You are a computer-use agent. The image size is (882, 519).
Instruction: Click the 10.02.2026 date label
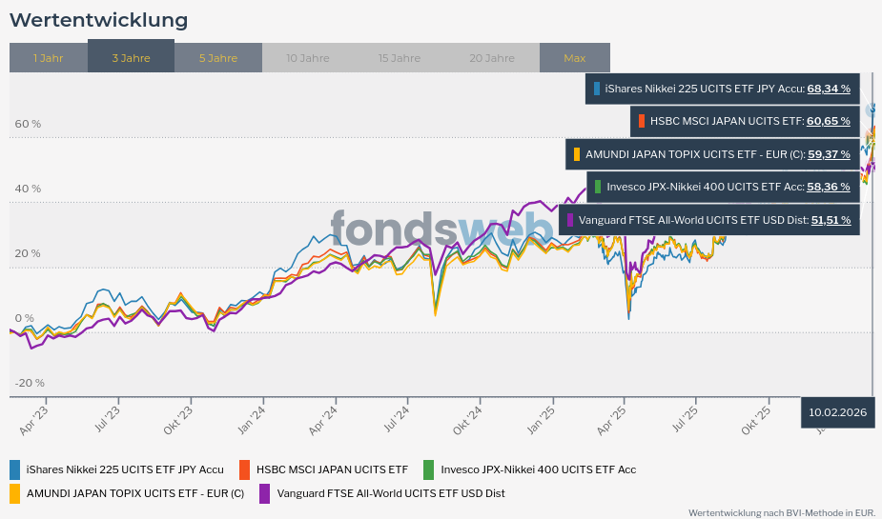(x=837, y=412)
